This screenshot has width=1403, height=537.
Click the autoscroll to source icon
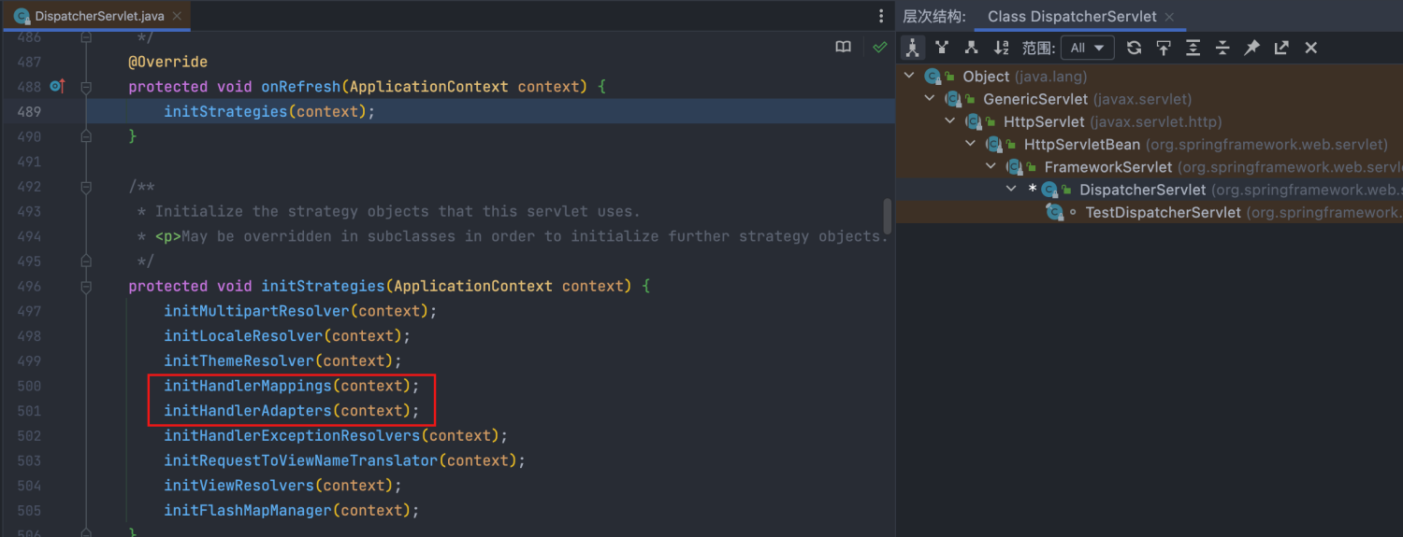[x=1164, y=48]
